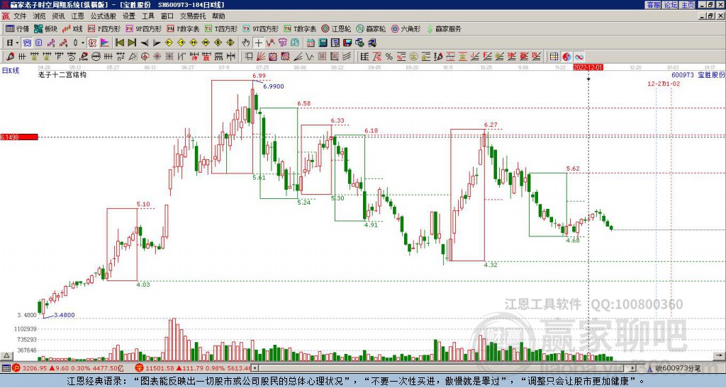Screen dimensions: 726x388
Task: Click the 主页 homepage link
Action: click(x=688, y=5)
